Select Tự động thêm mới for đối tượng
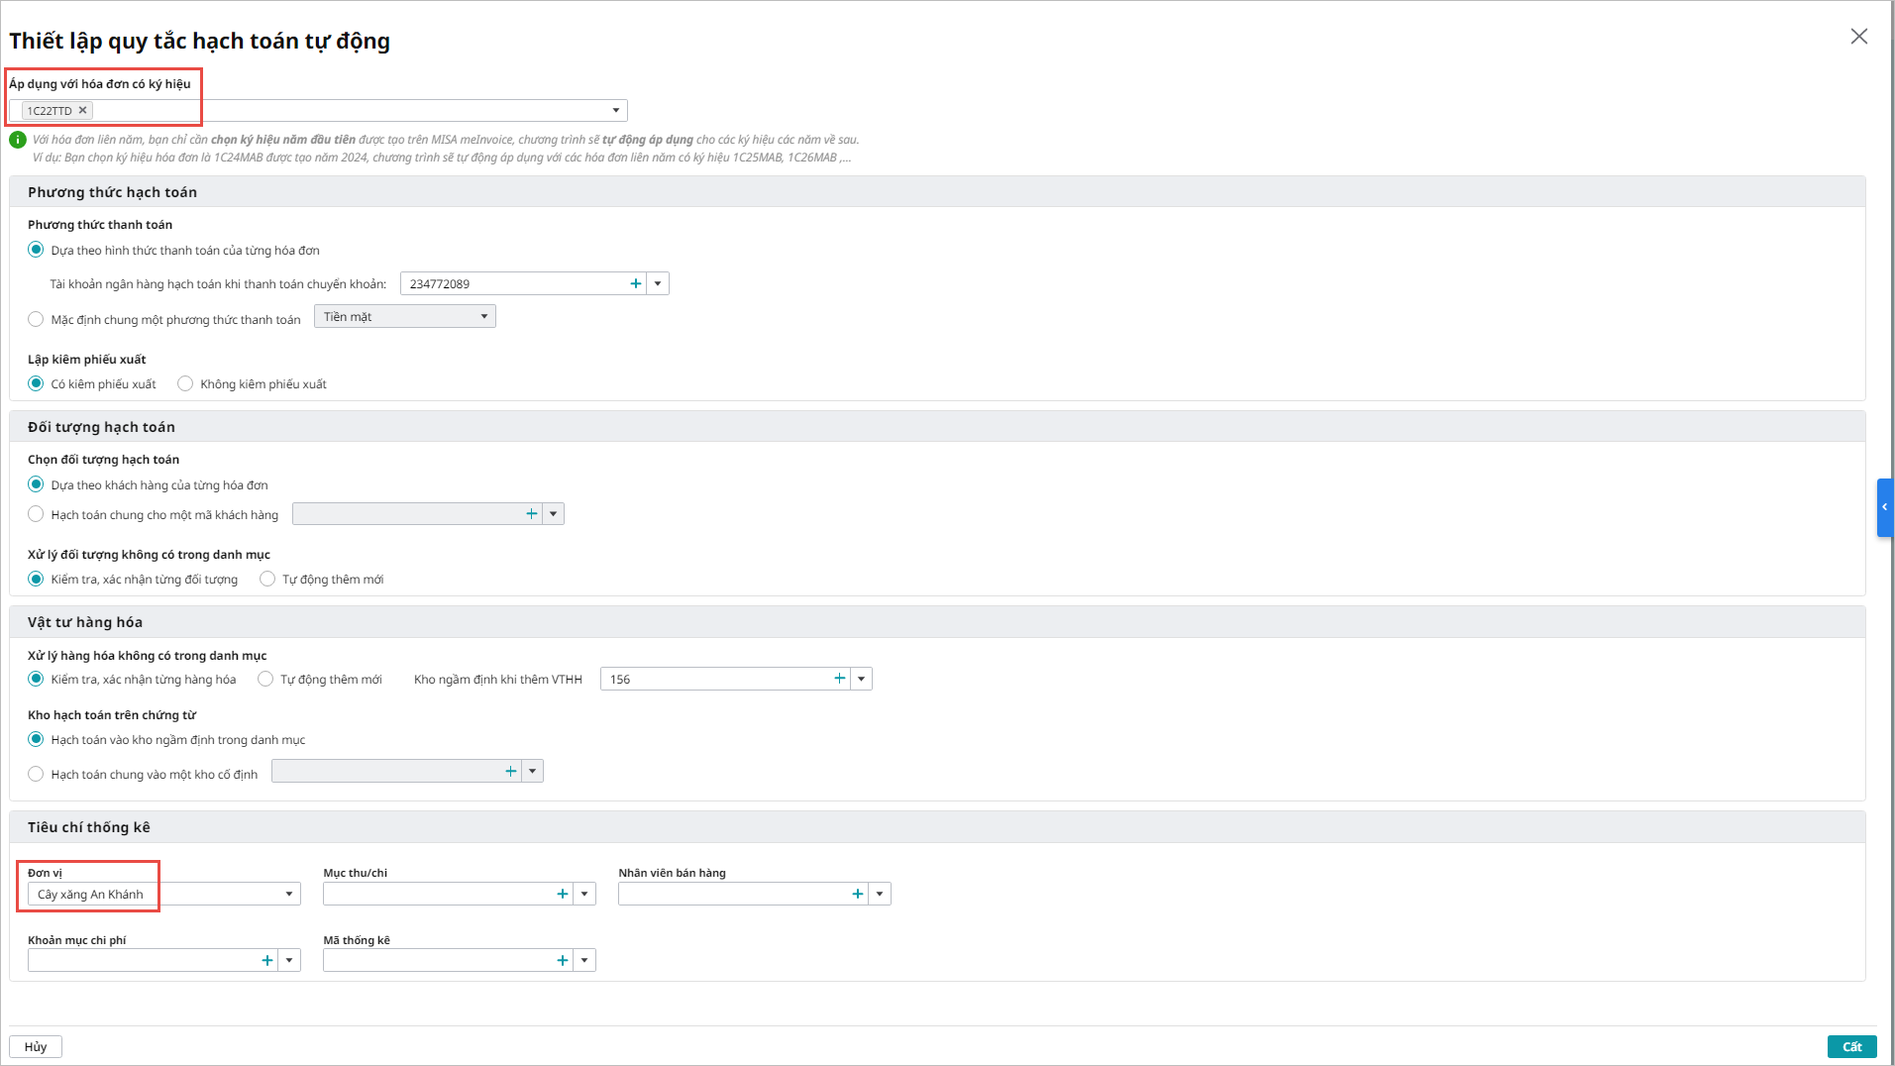This screenshot has height=1066, width=1895. point(267,579)
